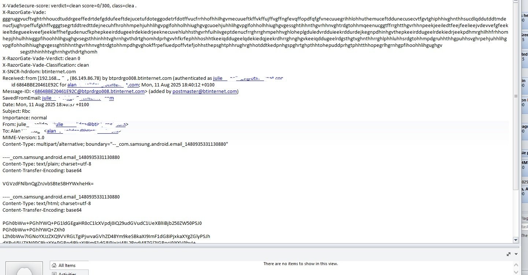Screen dimensions: 528x275
Task: Collapse the People Pane using chevron
Action: 516,254
